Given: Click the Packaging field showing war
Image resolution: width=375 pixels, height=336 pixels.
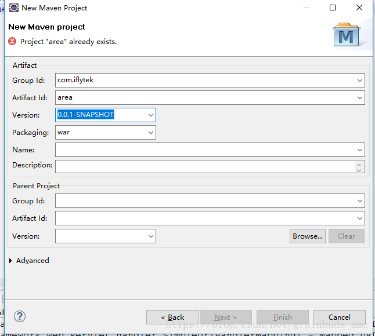Looking at the screenshot, I should pos(106,133).
